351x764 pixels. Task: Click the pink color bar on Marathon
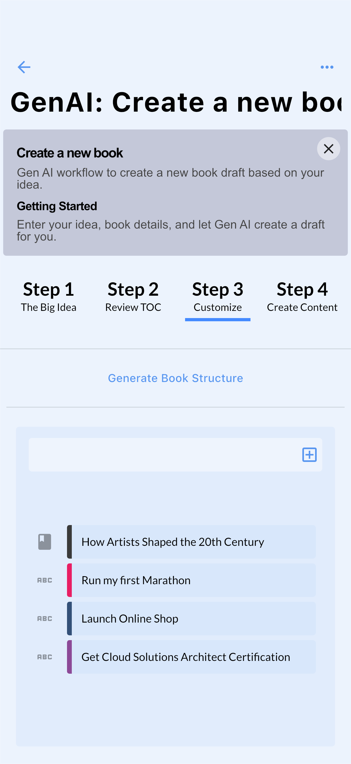[70, 580]
